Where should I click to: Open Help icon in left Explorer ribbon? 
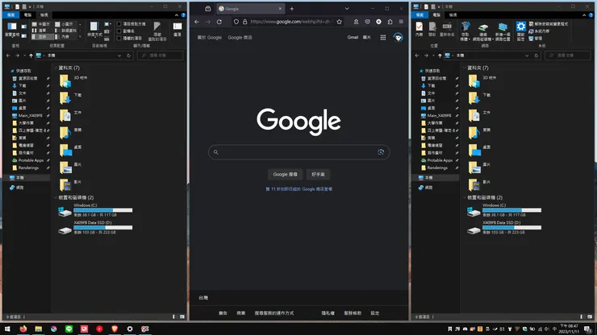(183, 14)
